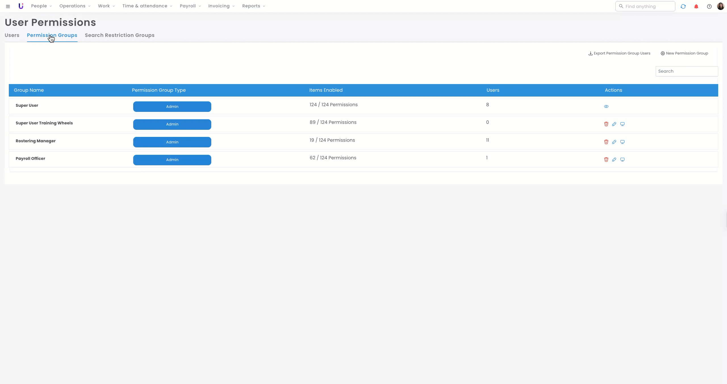
Task: Switch to the Users tab
Action: click(12, 35)
